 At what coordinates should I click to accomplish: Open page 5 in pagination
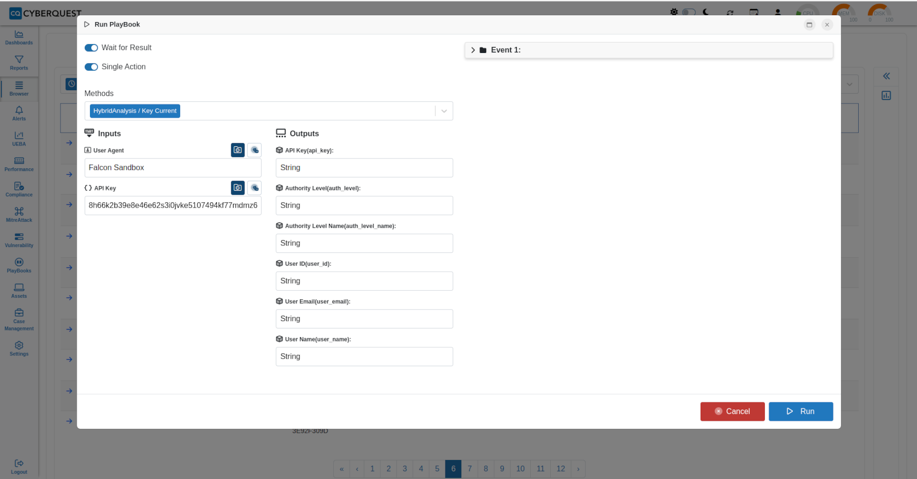pyautogui.click(x=437, y=469)
